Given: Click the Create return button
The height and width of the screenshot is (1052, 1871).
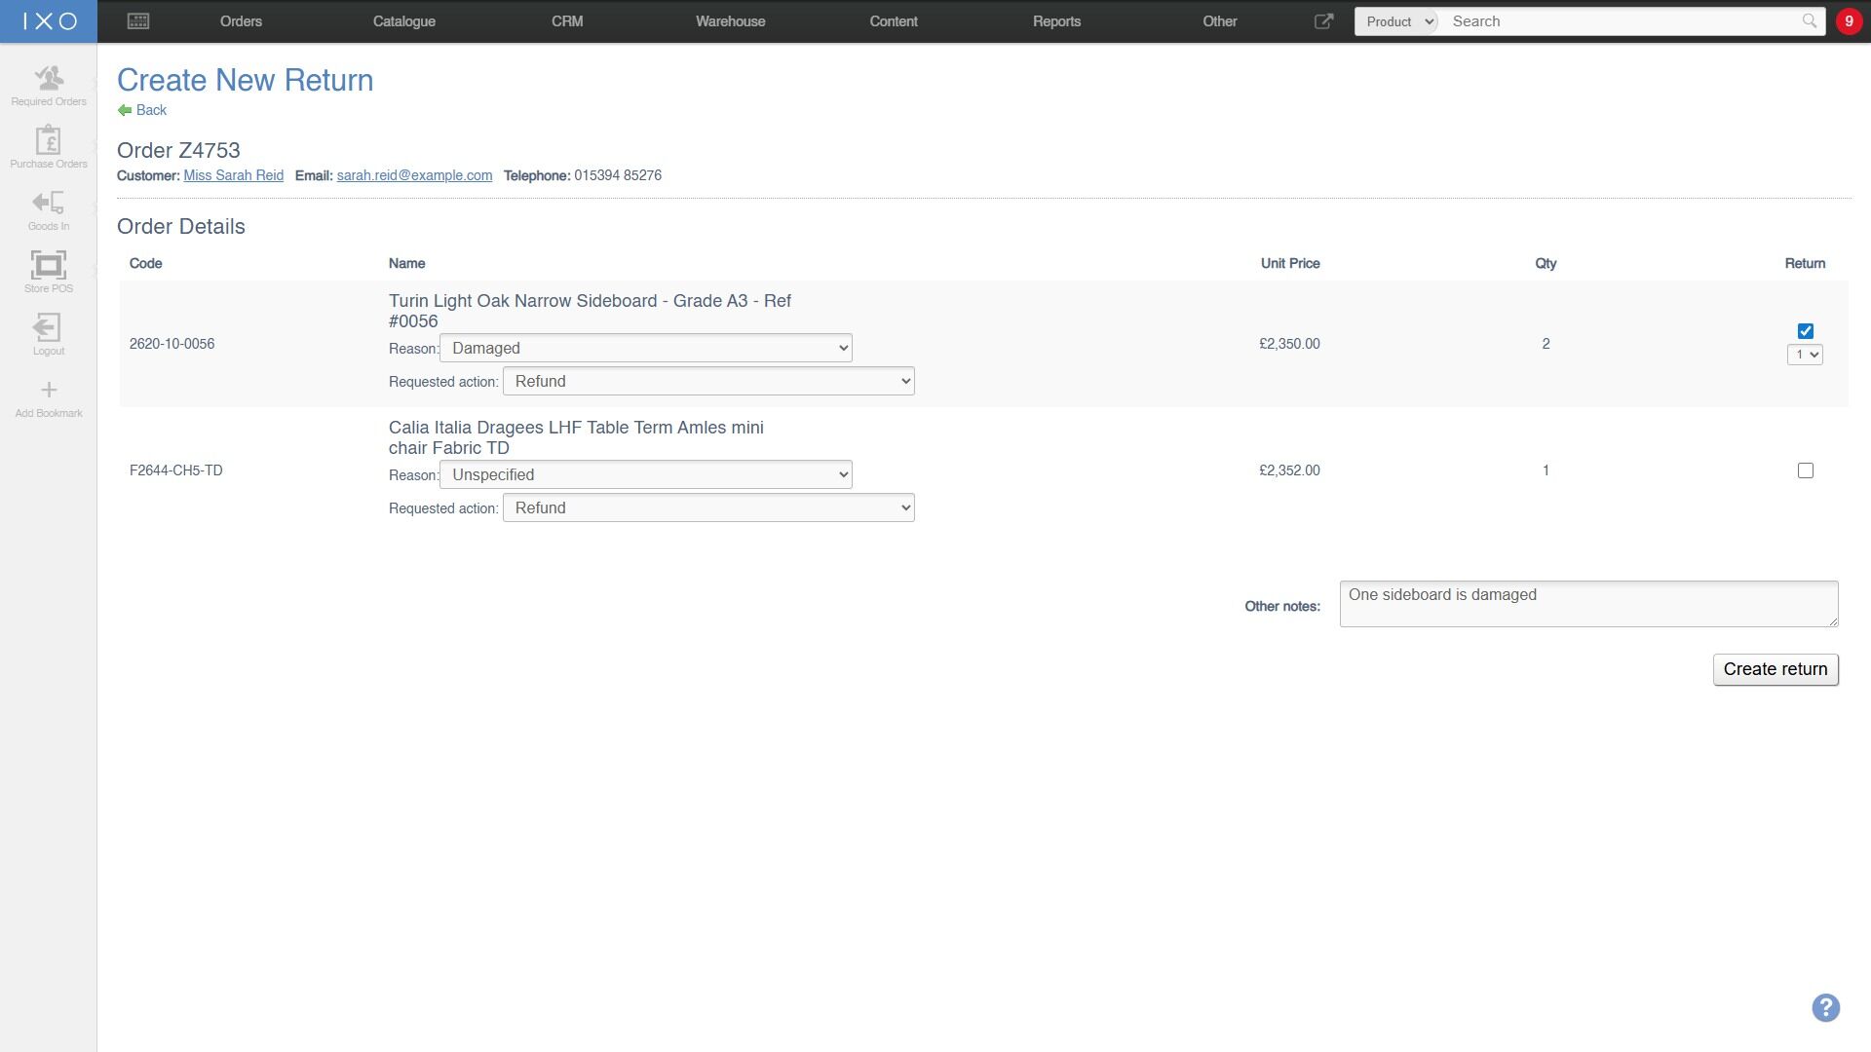Looking at the screenshot, I should click(x=1776, y=669).
